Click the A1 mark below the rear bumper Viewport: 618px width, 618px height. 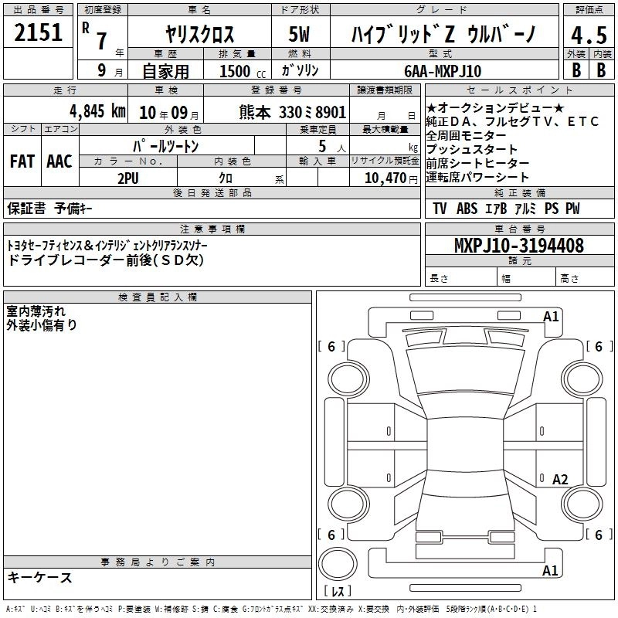551,571
